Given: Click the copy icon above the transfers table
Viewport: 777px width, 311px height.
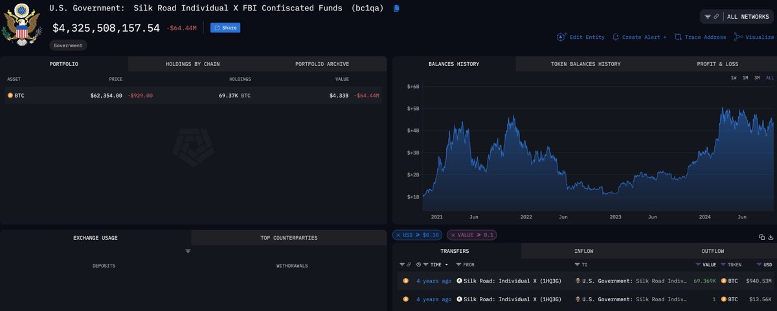Looking at the screenshot, I should coord(762,237).
